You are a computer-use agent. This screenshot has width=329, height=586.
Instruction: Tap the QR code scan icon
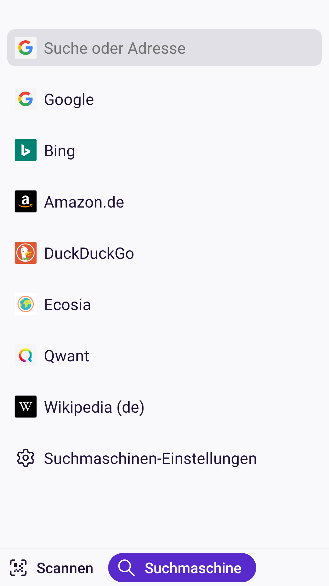point(18,568)
